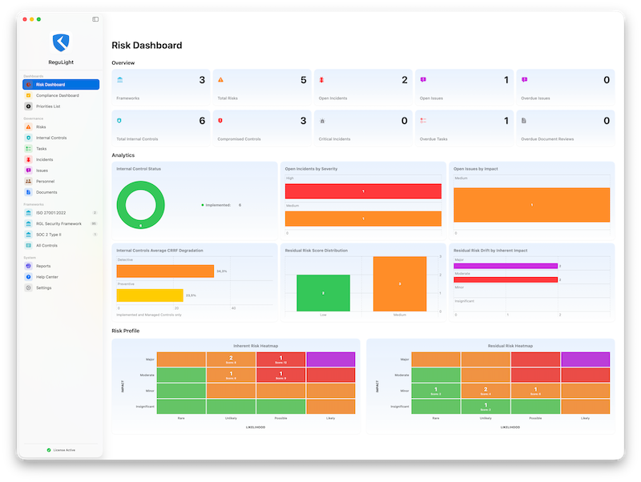Click the Total Risks overview card

[x=261, y=86]
